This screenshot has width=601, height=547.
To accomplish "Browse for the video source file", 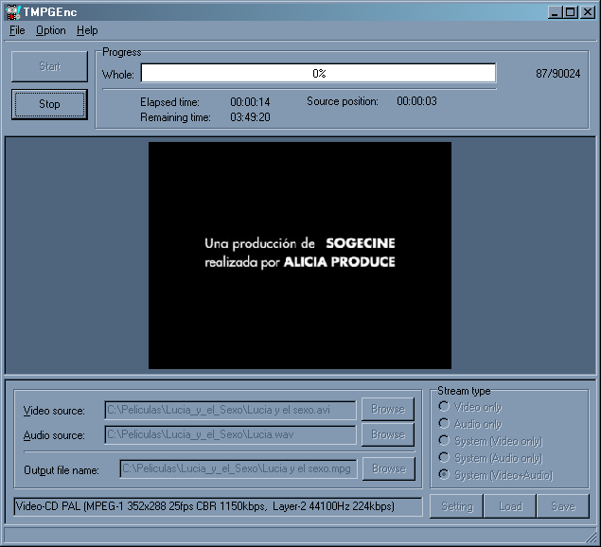I will [x=387, y=410].
